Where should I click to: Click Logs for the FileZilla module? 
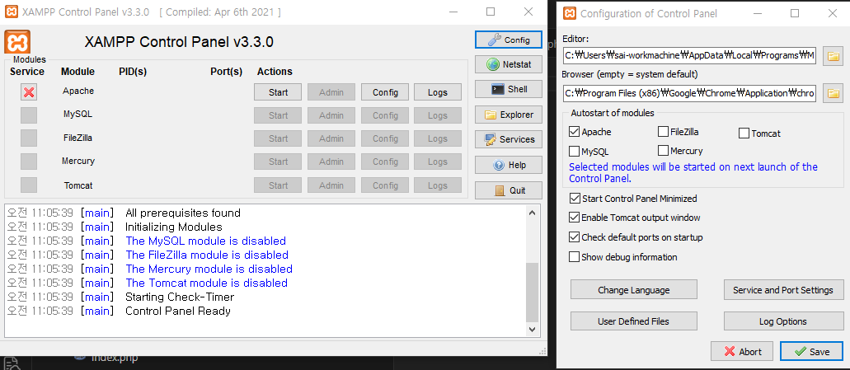[x=438, y=138]
